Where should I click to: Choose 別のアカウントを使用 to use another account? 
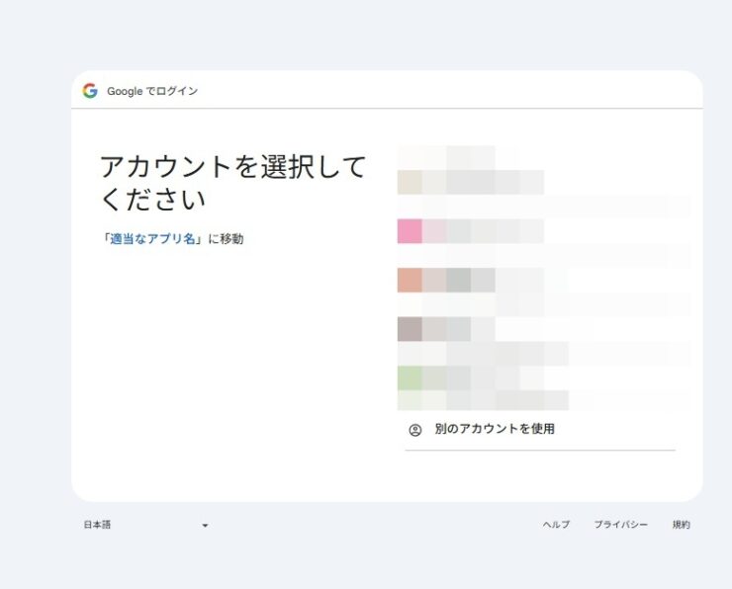pos(495,430)
